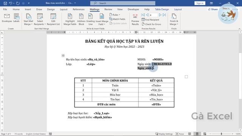The height and width of the screenshot is (136, 242).
Task: Switch to the References tab
Action: pyautogui.click(x=79, y=9)
